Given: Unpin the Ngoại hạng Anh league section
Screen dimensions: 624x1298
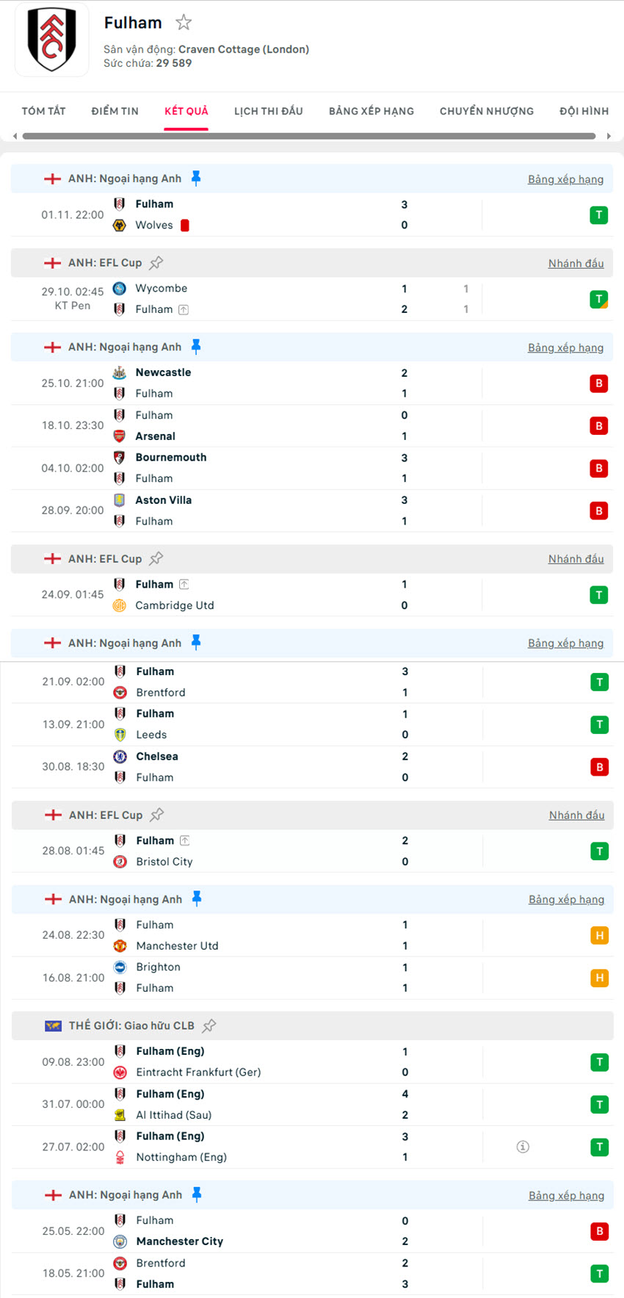Looking at the screenshot, I should tap(195, 177).
